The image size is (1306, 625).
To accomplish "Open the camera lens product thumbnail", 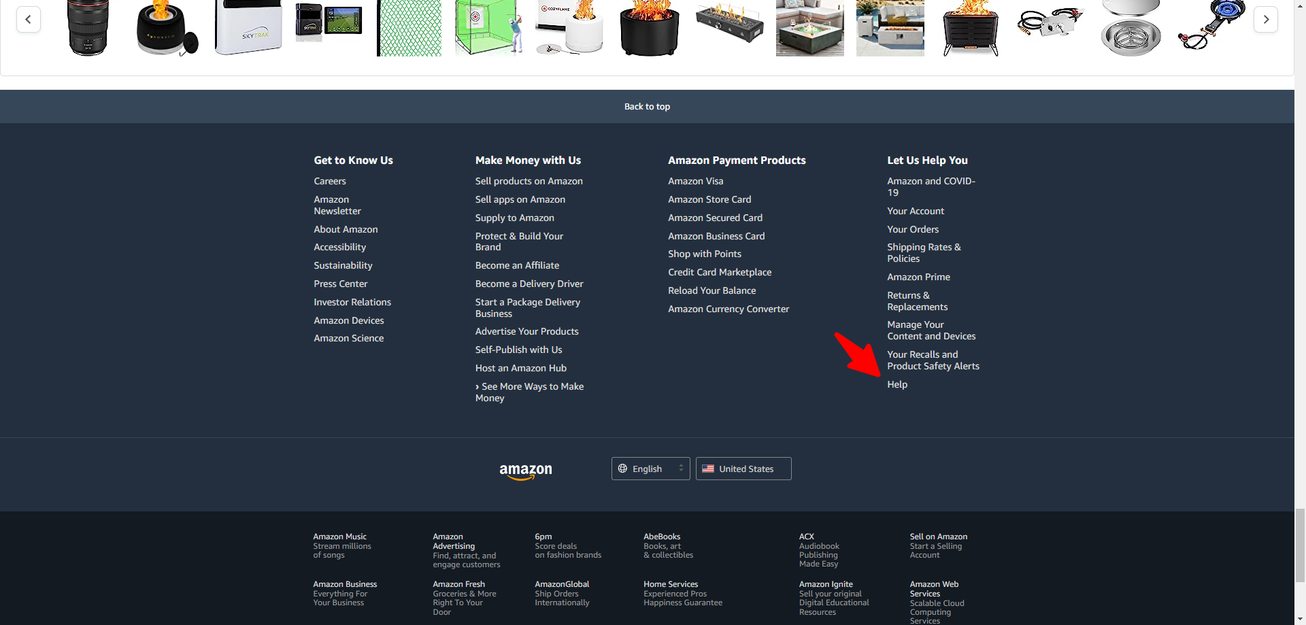I will pyautogui.click(x=88, y=28).
